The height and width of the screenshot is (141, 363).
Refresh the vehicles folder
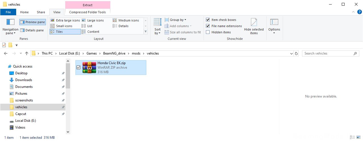coord(297,53)
